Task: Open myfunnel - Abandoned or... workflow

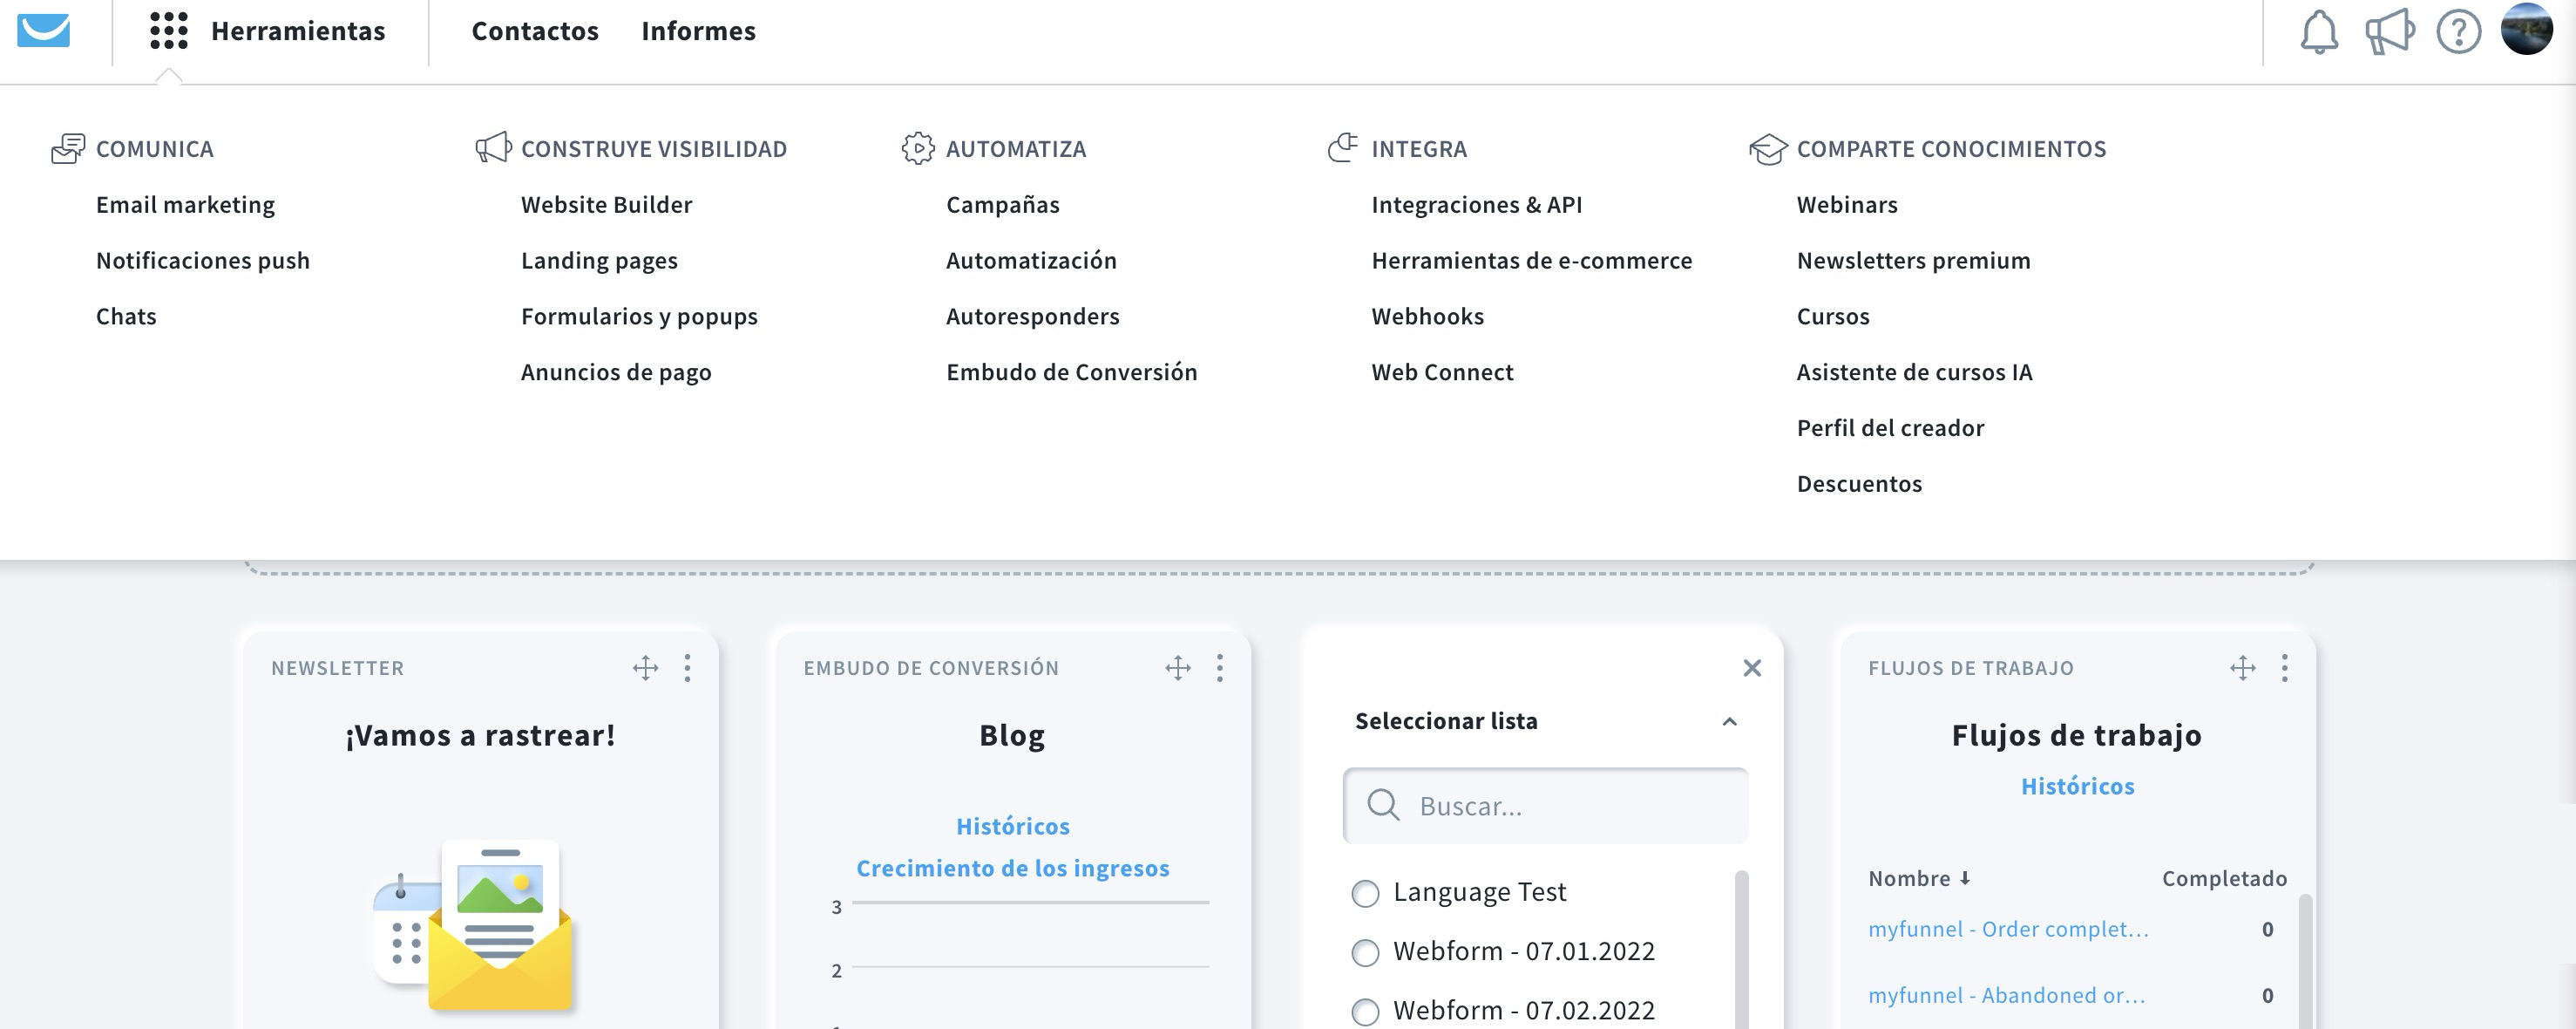Action: click(x=2006, y=995)
